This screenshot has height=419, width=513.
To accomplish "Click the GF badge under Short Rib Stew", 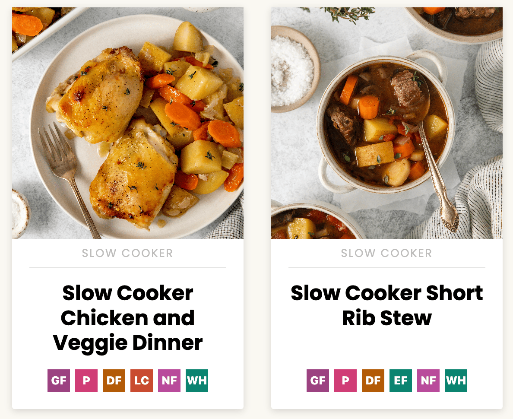I will [318, 381].
